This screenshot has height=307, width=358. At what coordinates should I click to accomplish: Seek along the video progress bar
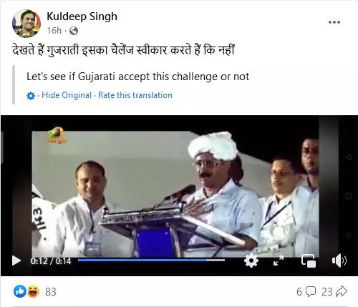(151, 260)
